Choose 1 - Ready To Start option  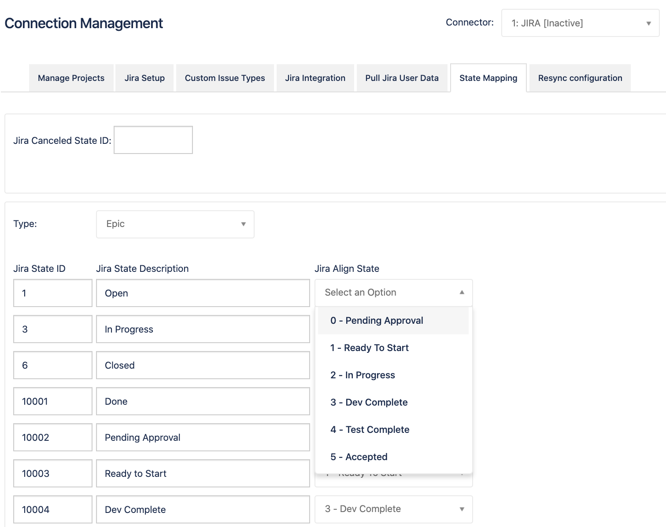[393, 348]
